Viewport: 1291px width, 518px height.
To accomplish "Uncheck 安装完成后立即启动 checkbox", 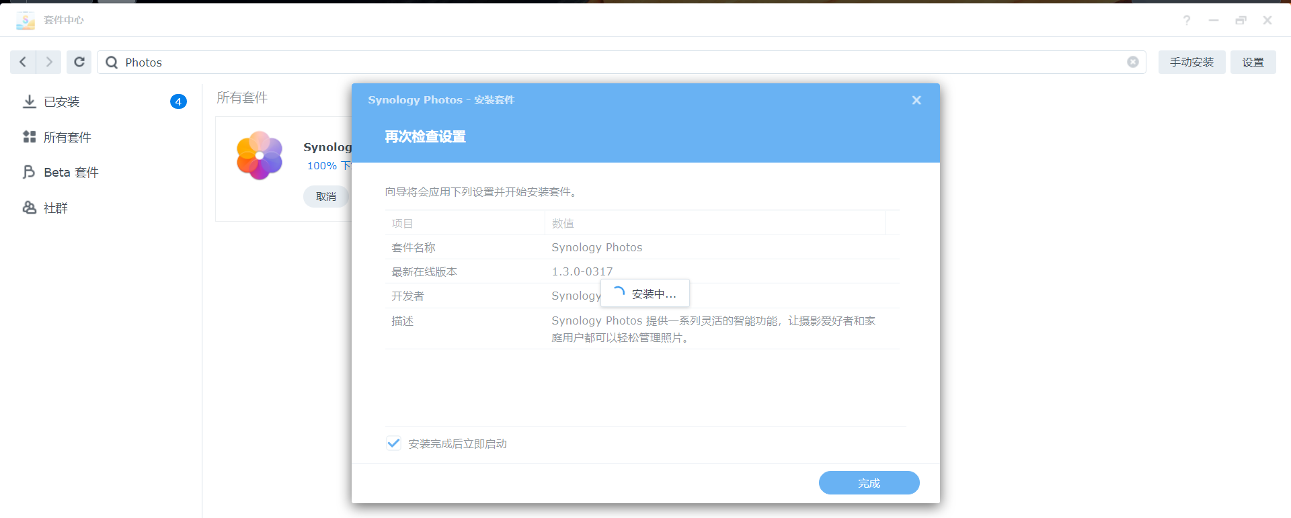I will pos(394,443).
